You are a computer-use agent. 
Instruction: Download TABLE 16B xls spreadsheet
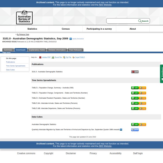[135, 108]
